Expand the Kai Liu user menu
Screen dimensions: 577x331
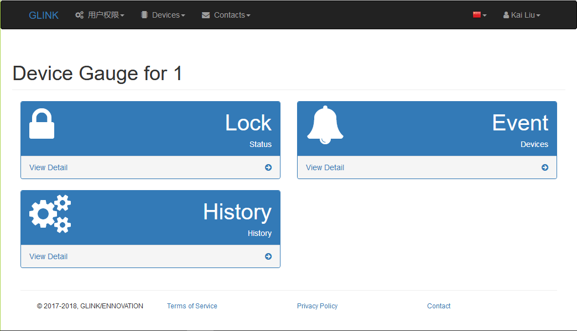(x=522, y=15)
